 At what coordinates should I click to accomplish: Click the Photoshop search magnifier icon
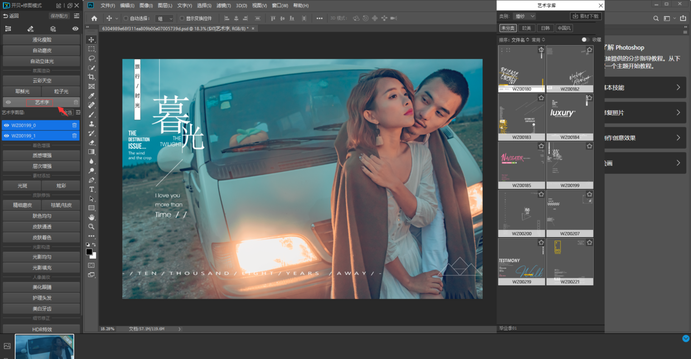tap(656, 18)
